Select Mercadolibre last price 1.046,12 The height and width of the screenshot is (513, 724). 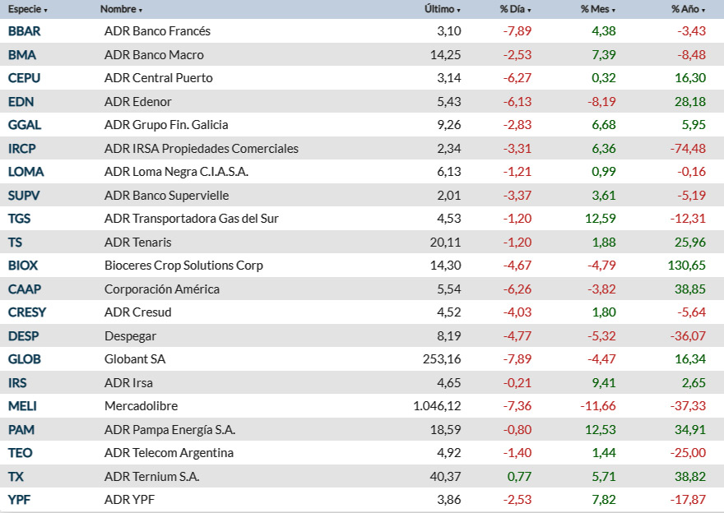437,406
